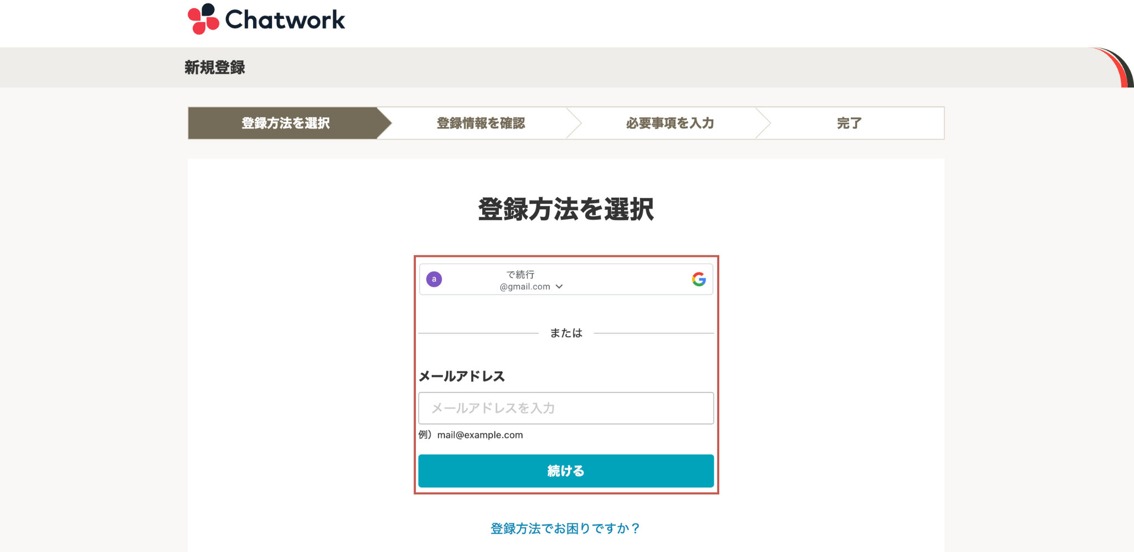Click the 完了 step in the progress bar
This screenshot has width=1134, height=552.
pyautogui.click(x=848, y=123)
